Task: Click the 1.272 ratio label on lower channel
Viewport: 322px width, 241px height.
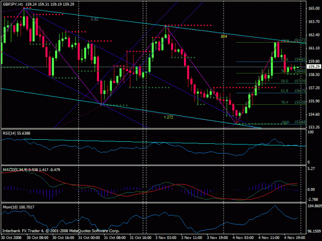Action: click(x=168, y=117)
